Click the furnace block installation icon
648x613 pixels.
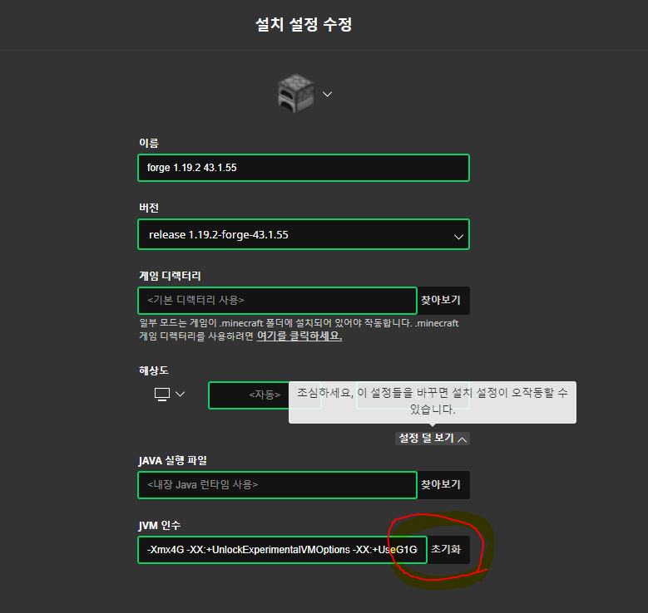[x=295, y=93]
